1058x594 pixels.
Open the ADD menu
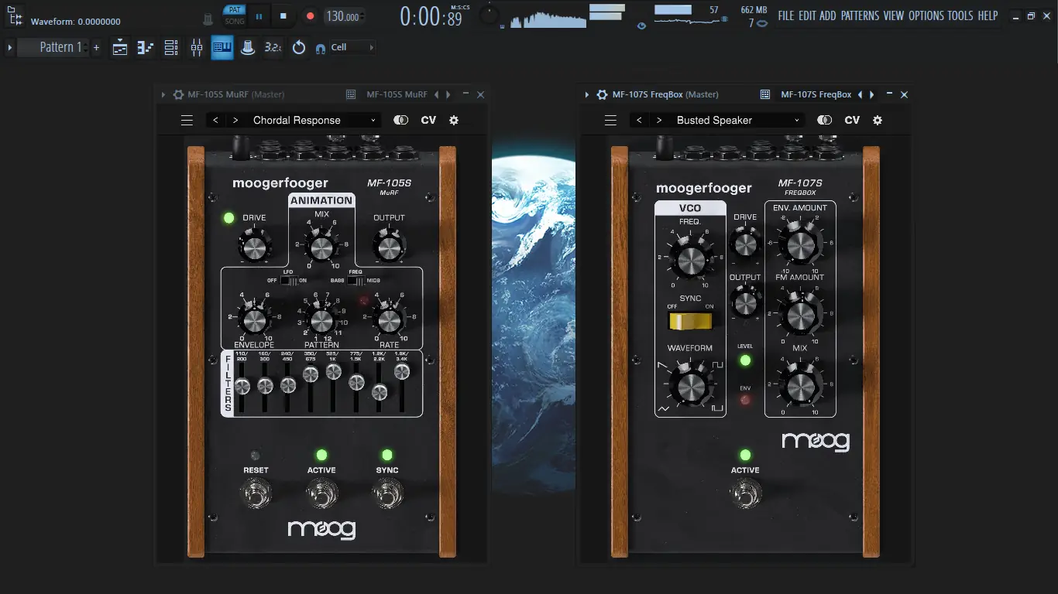pos(828,15)
